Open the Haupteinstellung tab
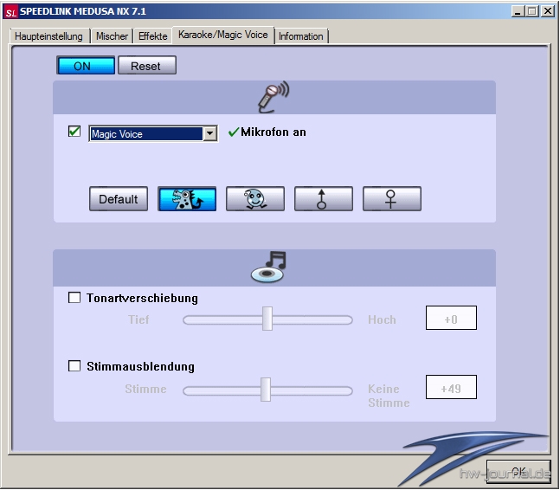This screenshot has width=560, height=490. [49, 36]
